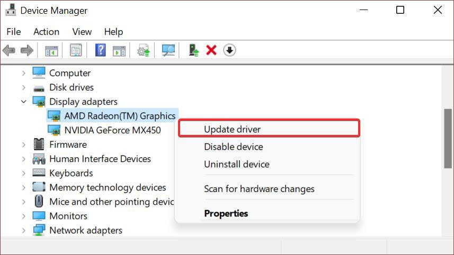
Task: Click the Show/Hide Console Tree icon
Action: coord(51,50)
